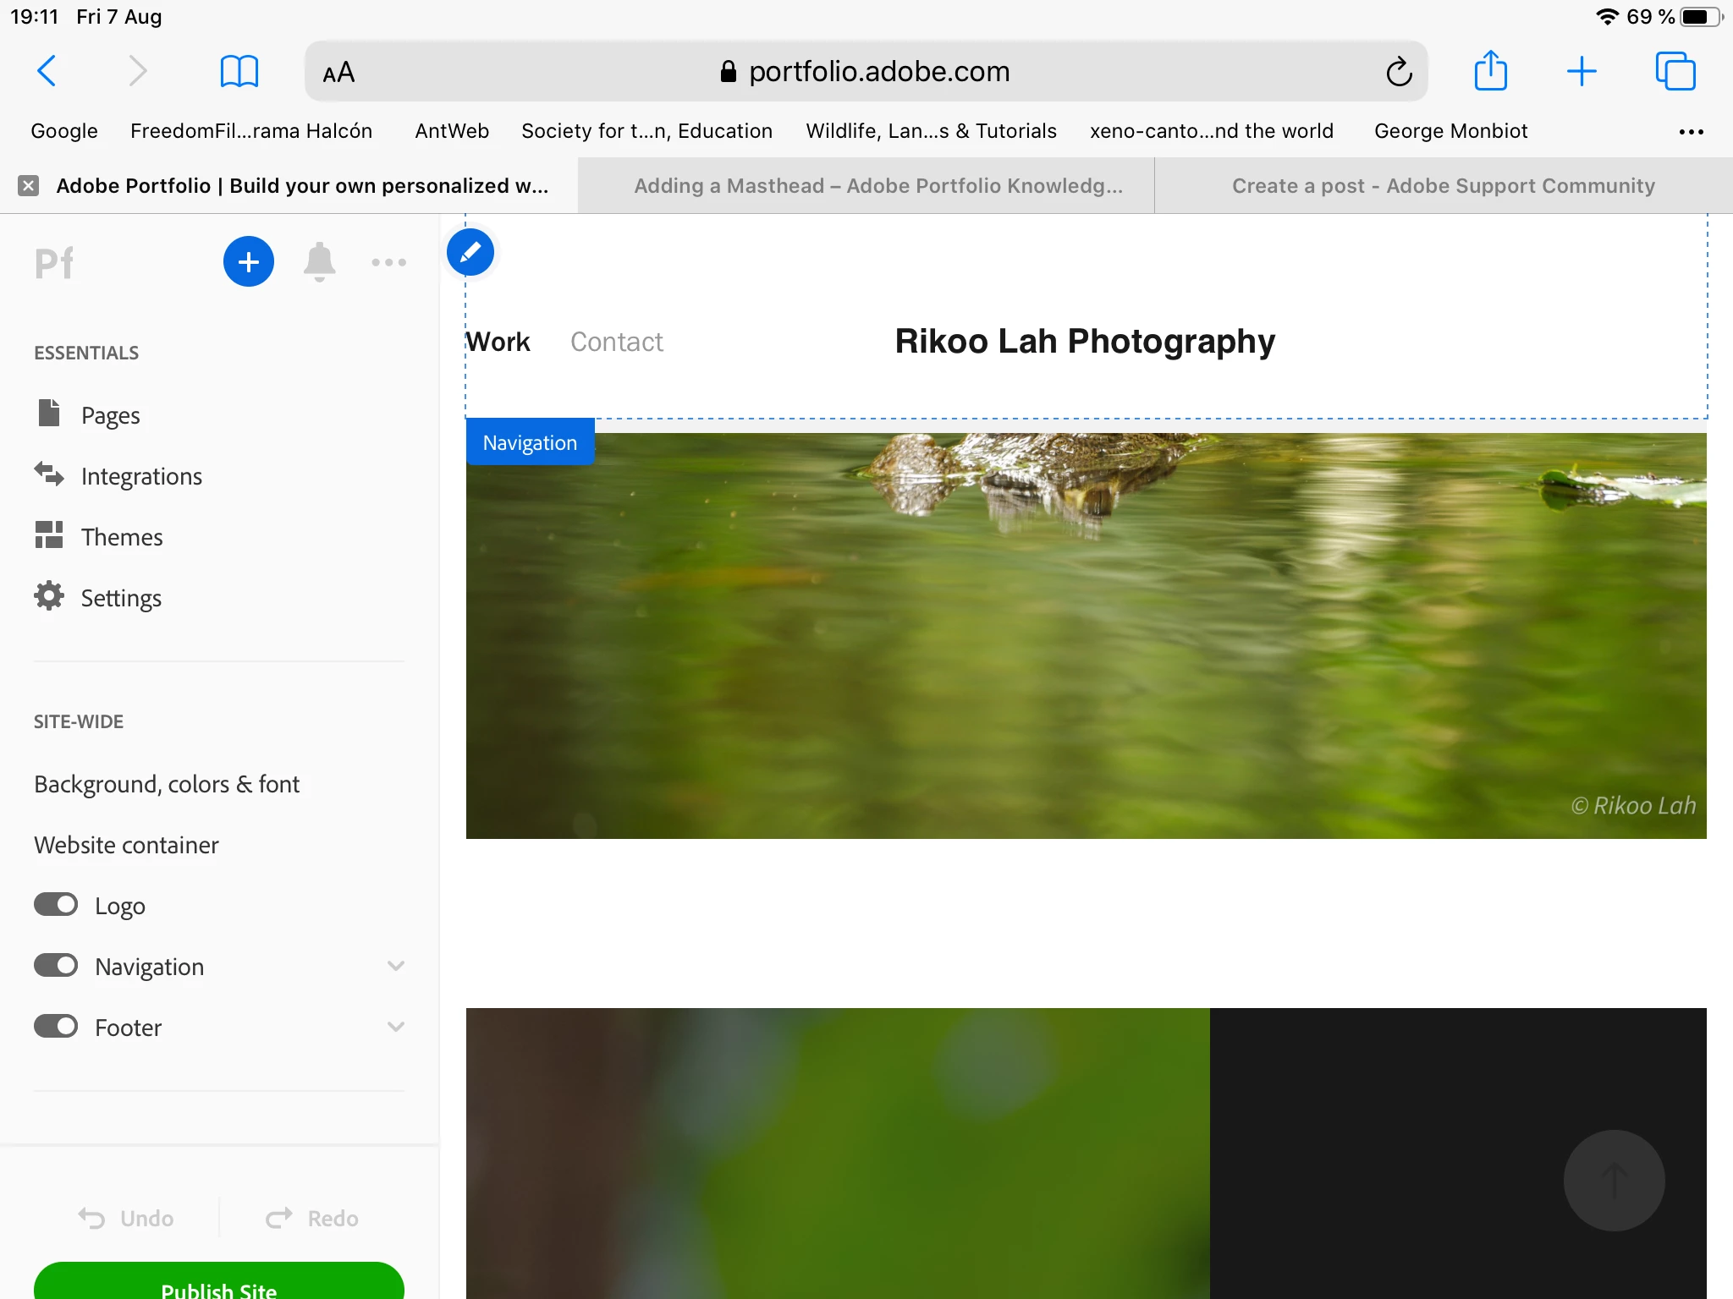1733x1299 pixels.
Task: Disable the Footer toggle
Action: point(56,1027)
